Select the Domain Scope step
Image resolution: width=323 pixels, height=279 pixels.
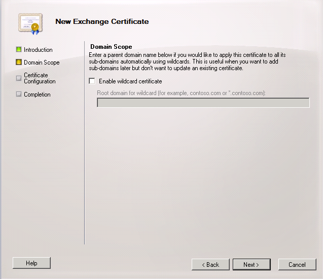[42, 63]
